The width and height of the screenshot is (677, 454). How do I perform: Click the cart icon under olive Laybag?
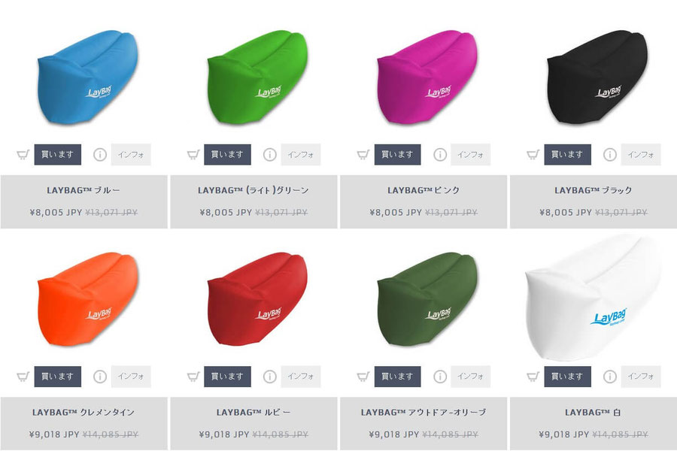(363, 377)
